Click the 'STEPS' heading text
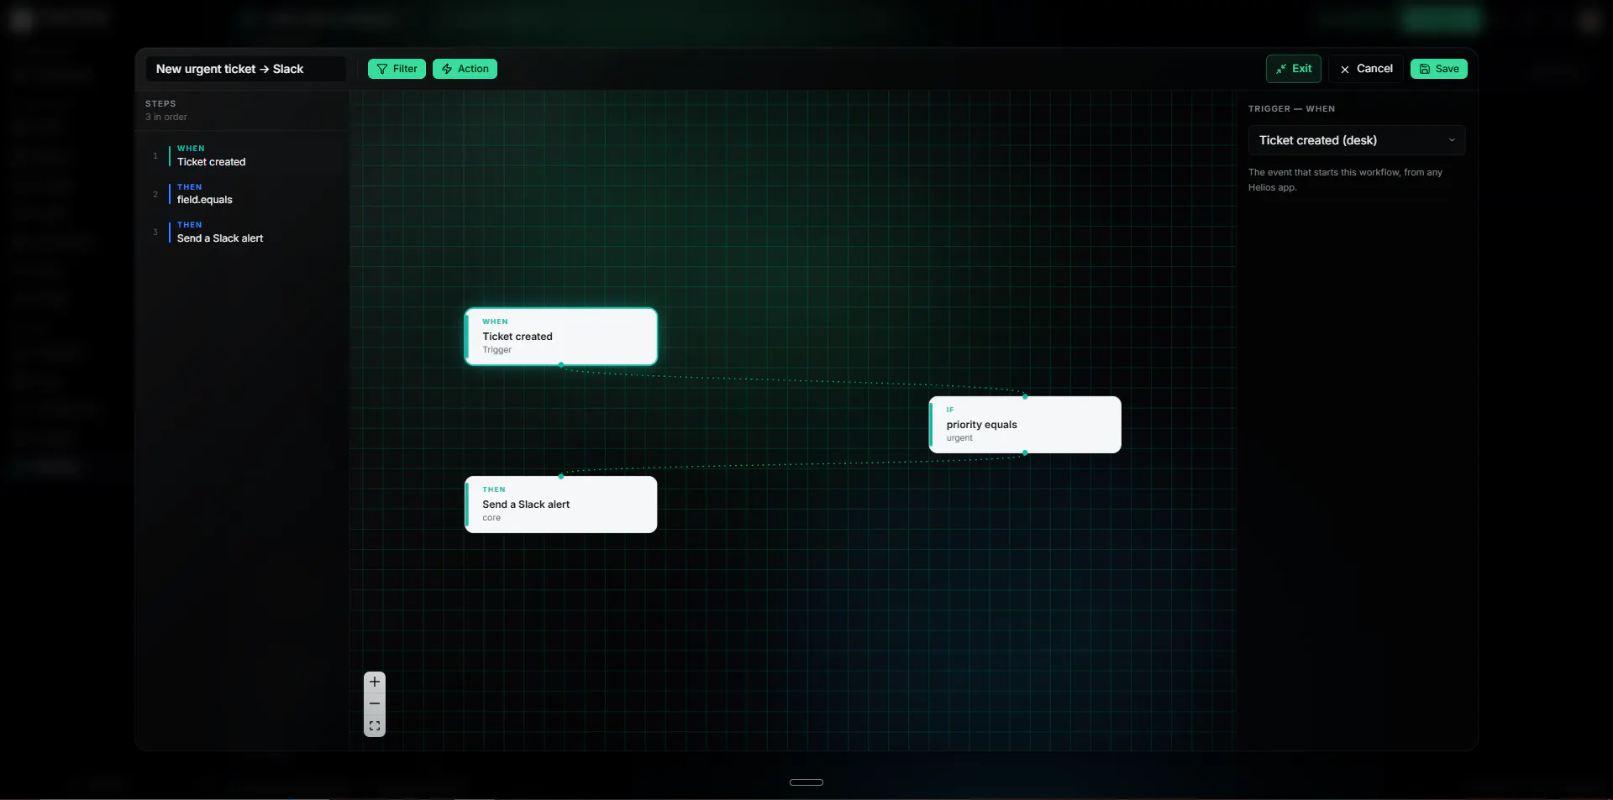Screen dimensions: 1613x800 pyautogui.click(x=160, y=104)
